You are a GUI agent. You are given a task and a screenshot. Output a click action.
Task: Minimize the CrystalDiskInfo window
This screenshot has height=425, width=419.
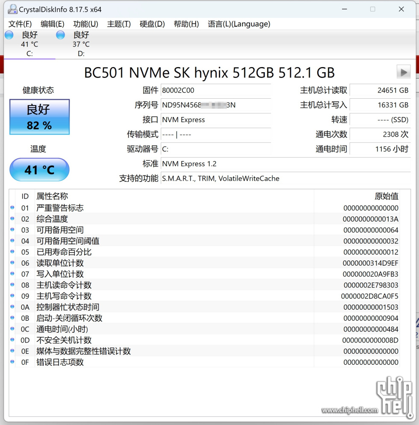coord(344,9)
